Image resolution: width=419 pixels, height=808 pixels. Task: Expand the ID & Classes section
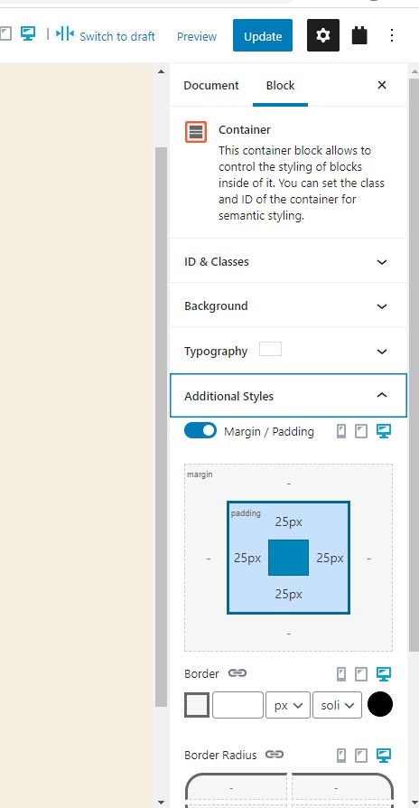click(x=288, y=261)
